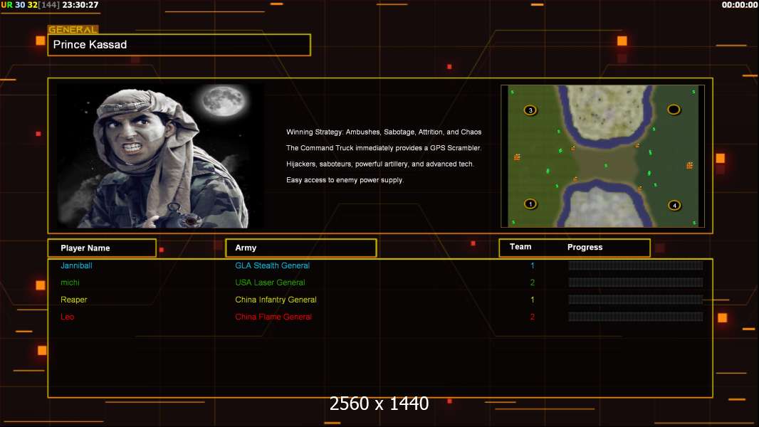Click the USA Laser General army entry

pos(270,283)
